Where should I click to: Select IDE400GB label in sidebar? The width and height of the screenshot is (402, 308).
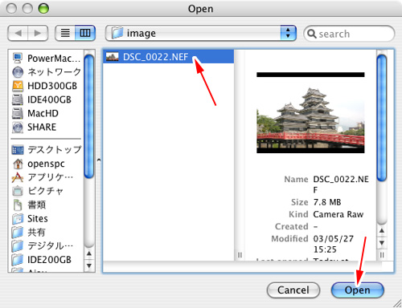pos(49,99)
